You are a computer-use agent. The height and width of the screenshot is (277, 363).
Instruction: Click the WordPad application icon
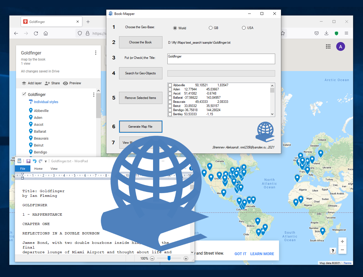click(19, 161)
